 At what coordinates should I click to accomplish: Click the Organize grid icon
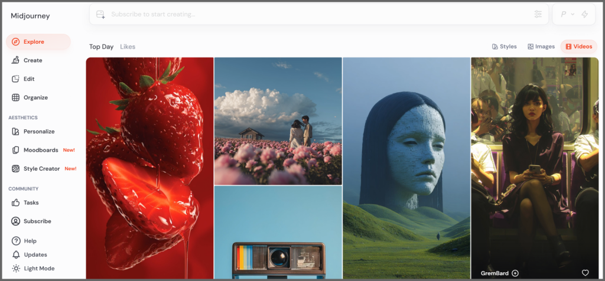tap(15, 97)
